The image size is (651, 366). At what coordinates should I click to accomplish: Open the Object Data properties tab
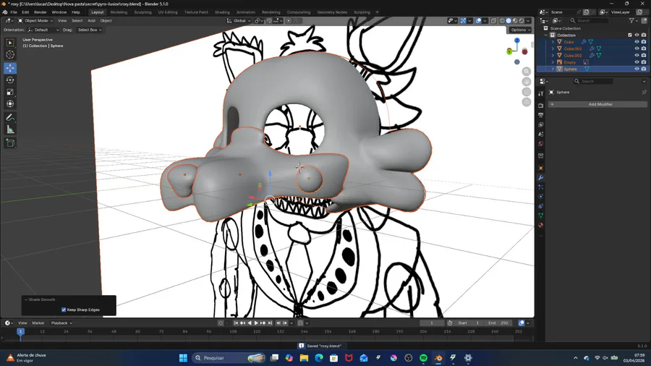[540, 216]
